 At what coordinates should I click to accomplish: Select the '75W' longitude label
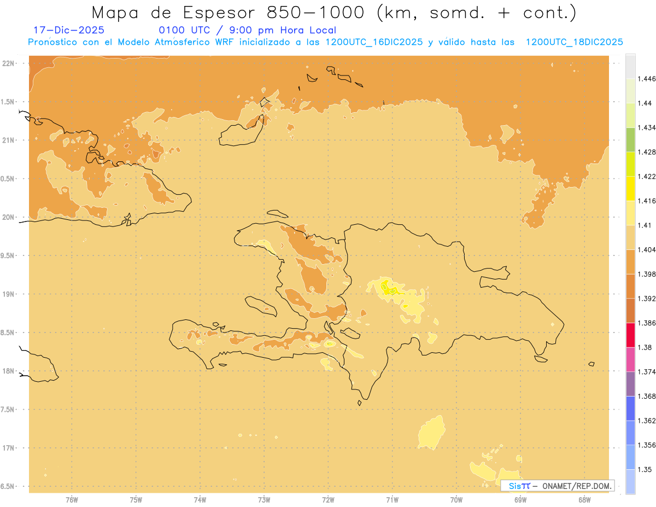pos(136,500)
